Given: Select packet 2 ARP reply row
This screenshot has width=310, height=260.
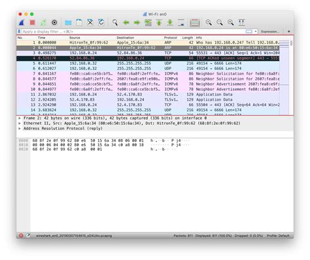Looking at the screenshot, I should [148, 48].
